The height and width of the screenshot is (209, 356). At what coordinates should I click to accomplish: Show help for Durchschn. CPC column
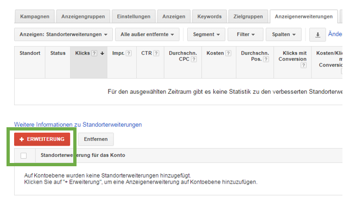(194, 60)
